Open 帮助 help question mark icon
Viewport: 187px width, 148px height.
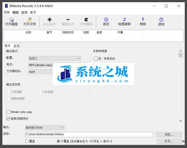click(143, 19)
